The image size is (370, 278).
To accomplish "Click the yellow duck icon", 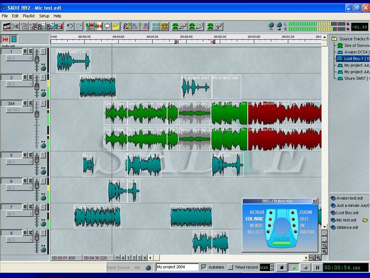I will coord(116,26).
